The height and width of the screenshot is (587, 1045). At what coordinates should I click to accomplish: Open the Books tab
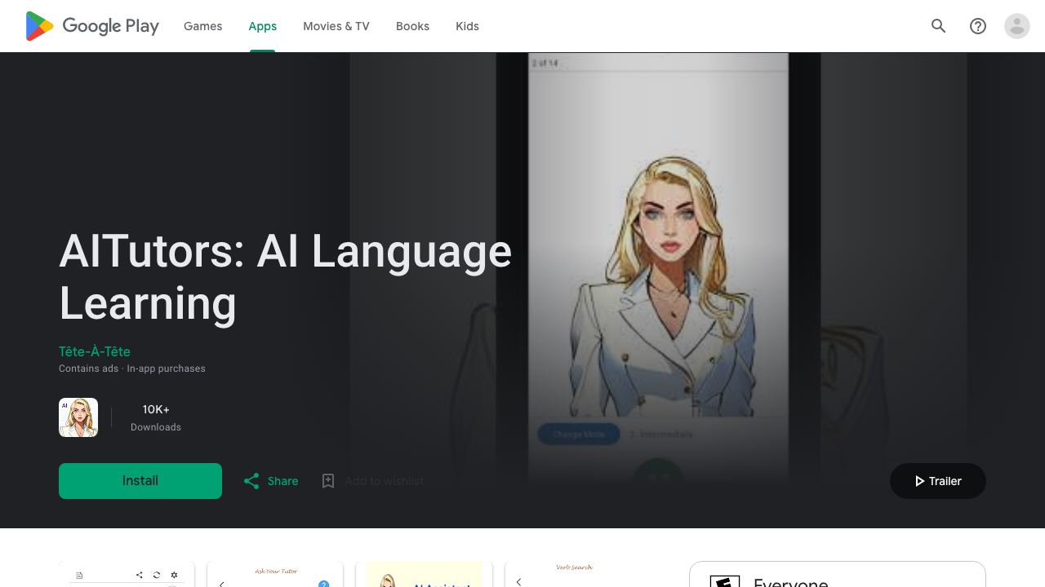point(412,26)
